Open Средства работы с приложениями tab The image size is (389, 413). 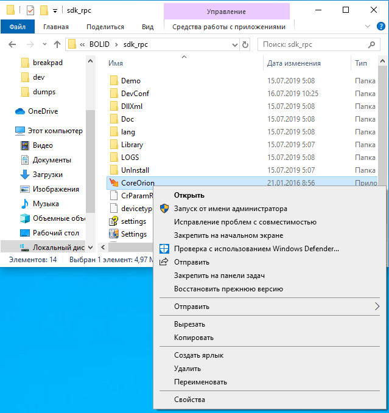[229, 27]
